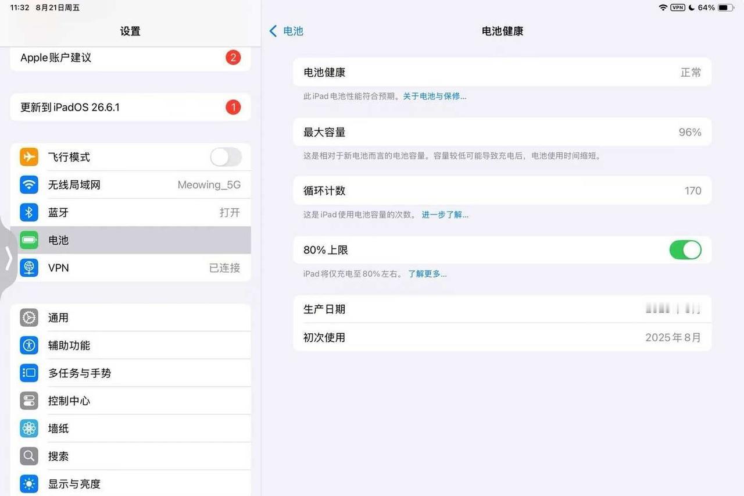Tap the 通用 gear icon
Screen dimensions: 744x496
coord(29,317)
